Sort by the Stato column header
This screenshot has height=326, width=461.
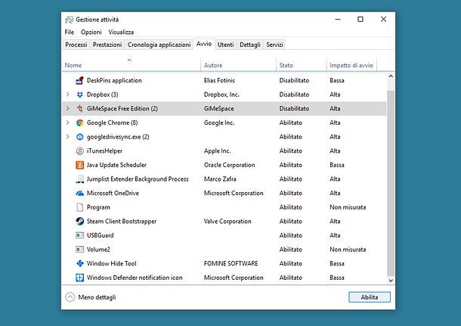click(301, 65)
